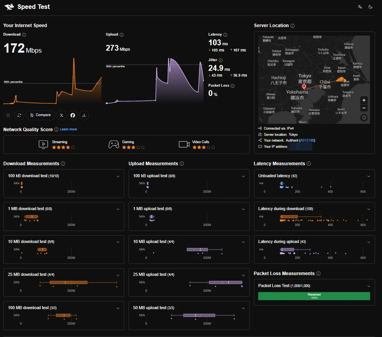Expand Latency during download card

(368, 209)
